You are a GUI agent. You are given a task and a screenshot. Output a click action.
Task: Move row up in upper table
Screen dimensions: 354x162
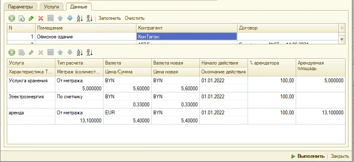[x=60, y=18]
